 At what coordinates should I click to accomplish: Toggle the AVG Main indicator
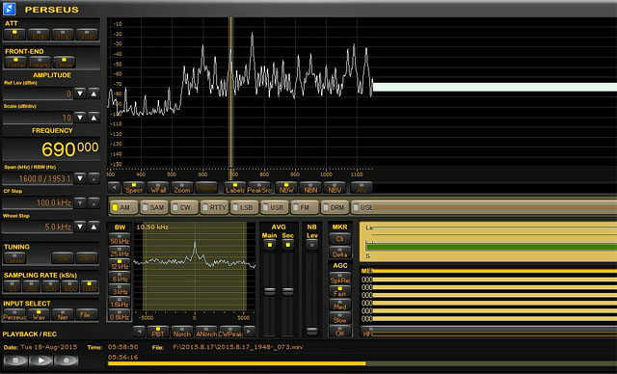270,245
